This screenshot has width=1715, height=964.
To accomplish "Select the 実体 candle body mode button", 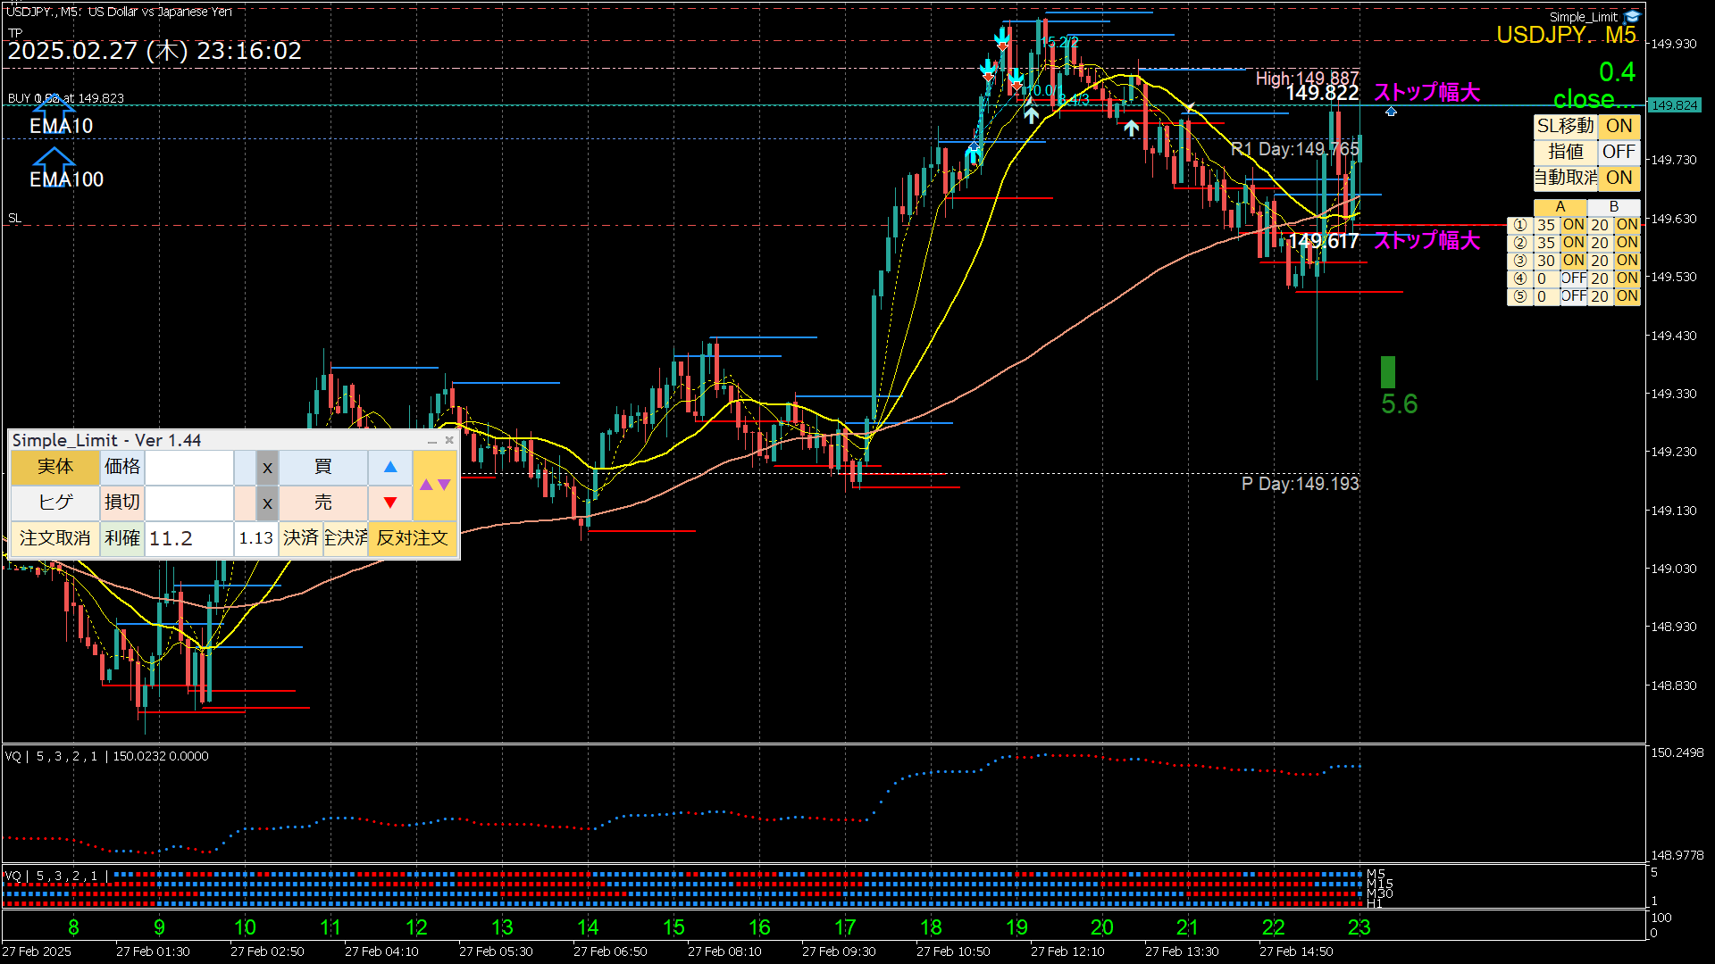I will [54, 467].
